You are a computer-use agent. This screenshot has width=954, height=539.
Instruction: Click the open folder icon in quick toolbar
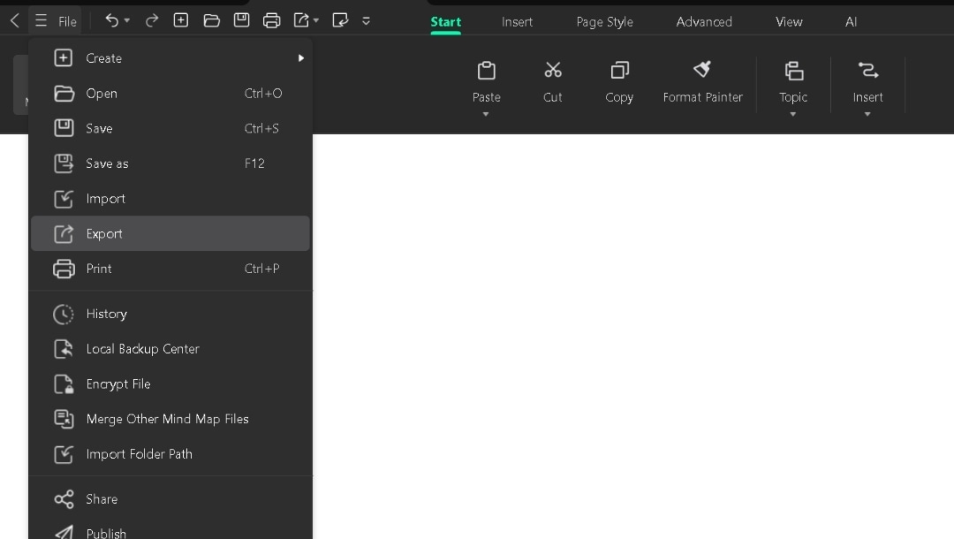point(211,20)
